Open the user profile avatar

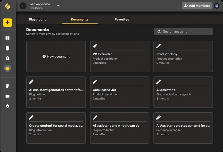click(217, 6)
